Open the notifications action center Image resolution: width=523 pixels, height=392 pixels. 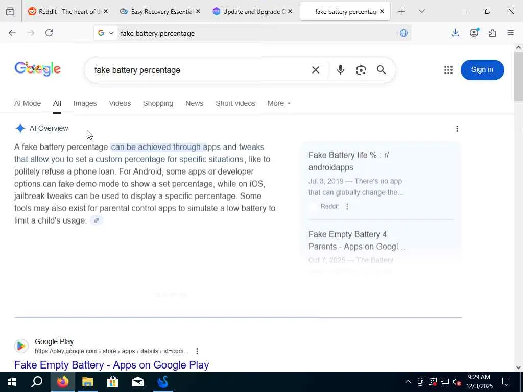coord(506,382)
